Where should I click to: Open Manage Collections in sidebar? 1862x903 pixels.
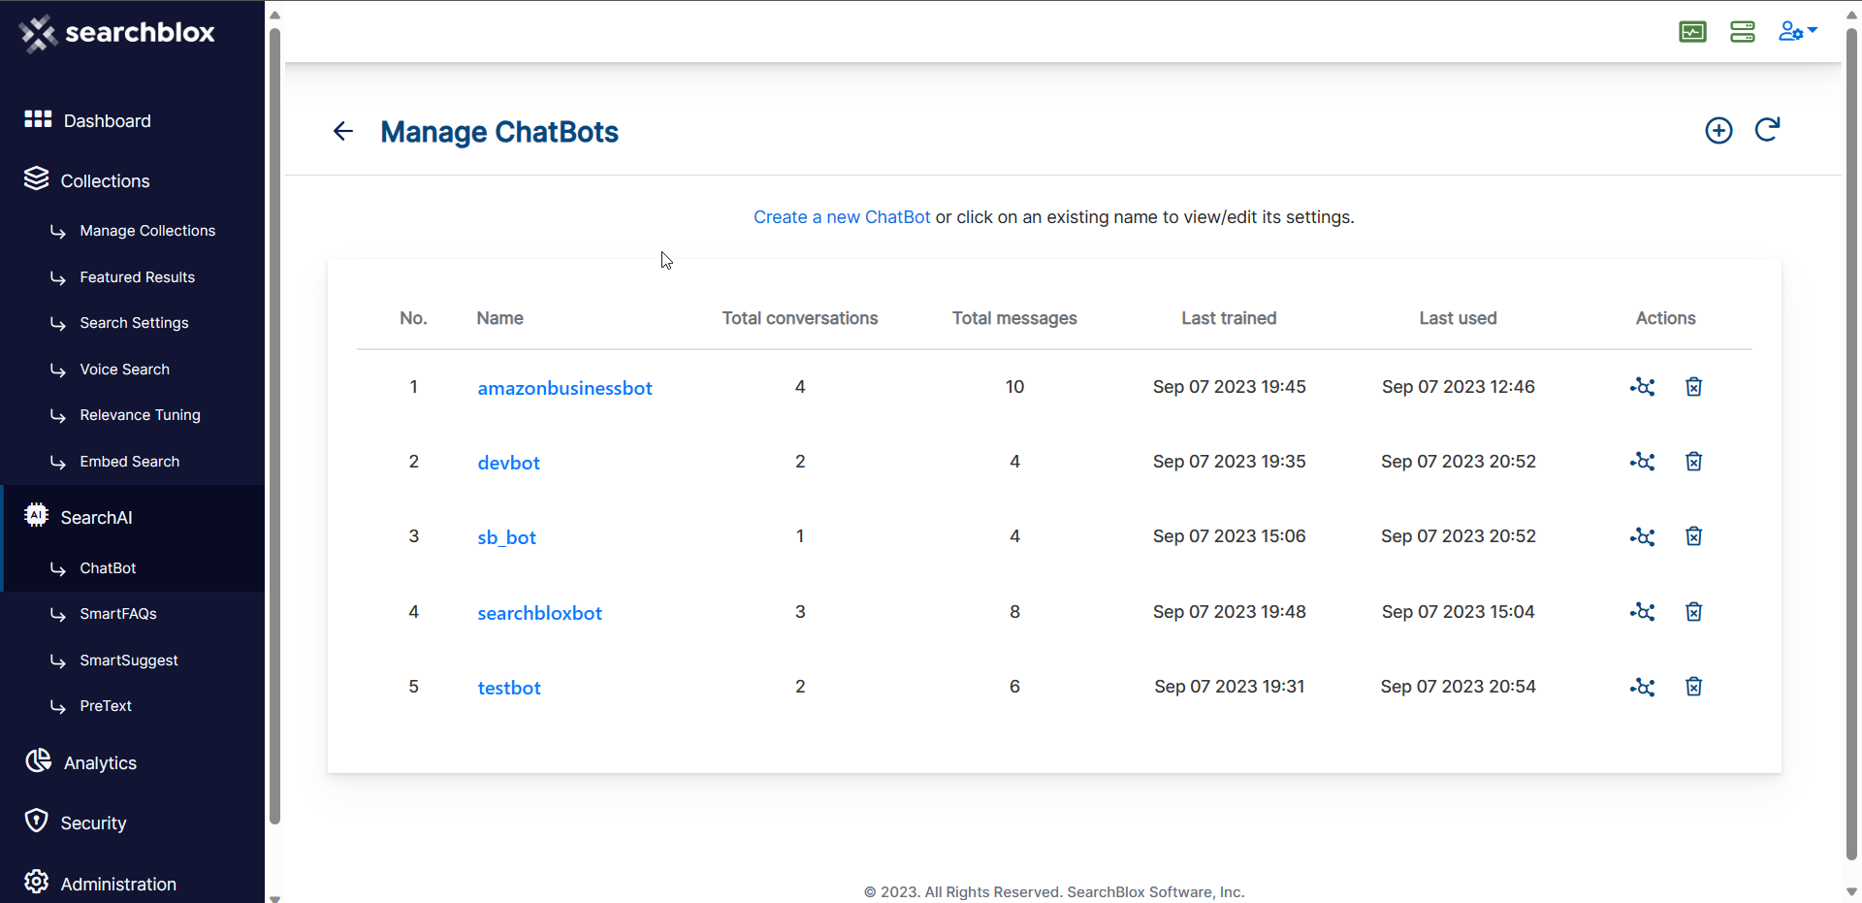point(147,231)
